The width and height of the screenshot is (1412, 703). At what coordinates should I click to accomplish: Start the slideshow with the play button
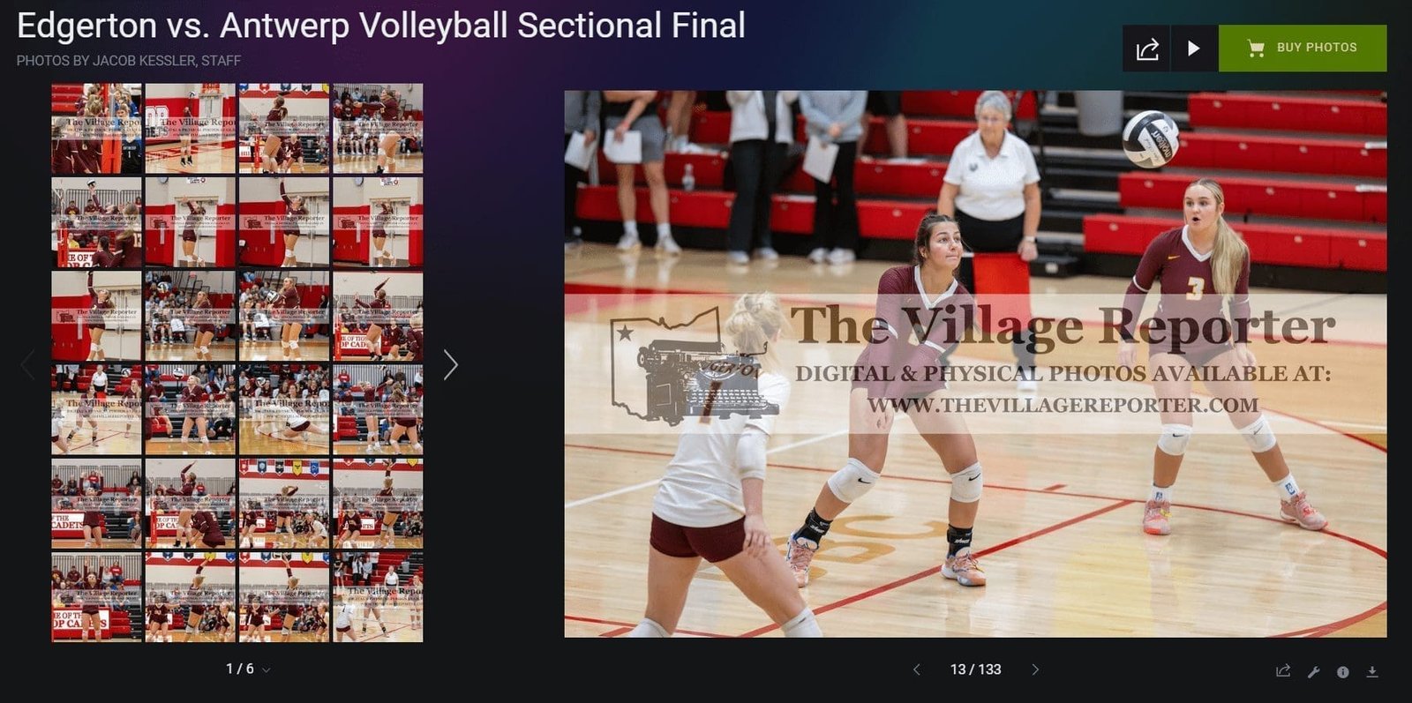click(x=1193, y=49)
